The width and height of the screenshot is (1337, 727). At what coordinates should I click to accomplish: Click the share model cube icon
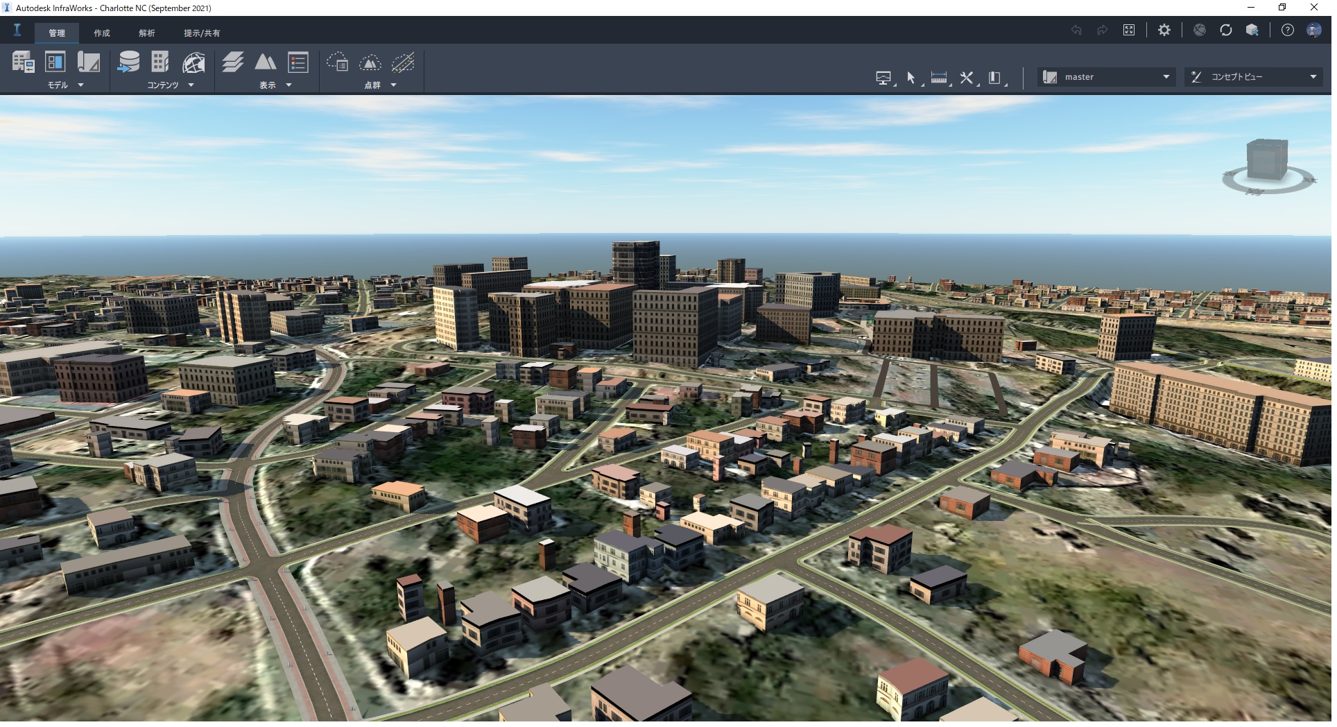click(1252, 30)
